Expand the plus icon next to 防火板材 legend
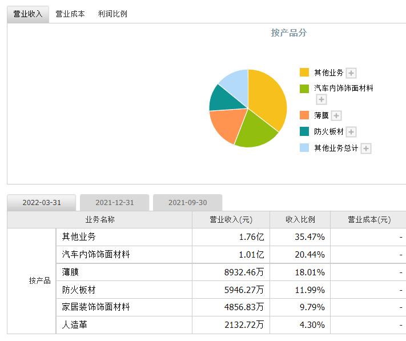 (351, 132)
